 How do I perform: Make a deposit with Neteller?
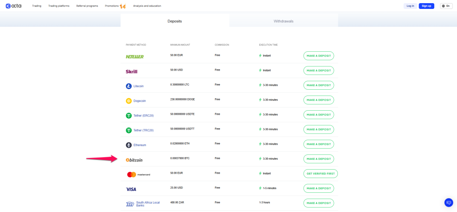(319, 56)
